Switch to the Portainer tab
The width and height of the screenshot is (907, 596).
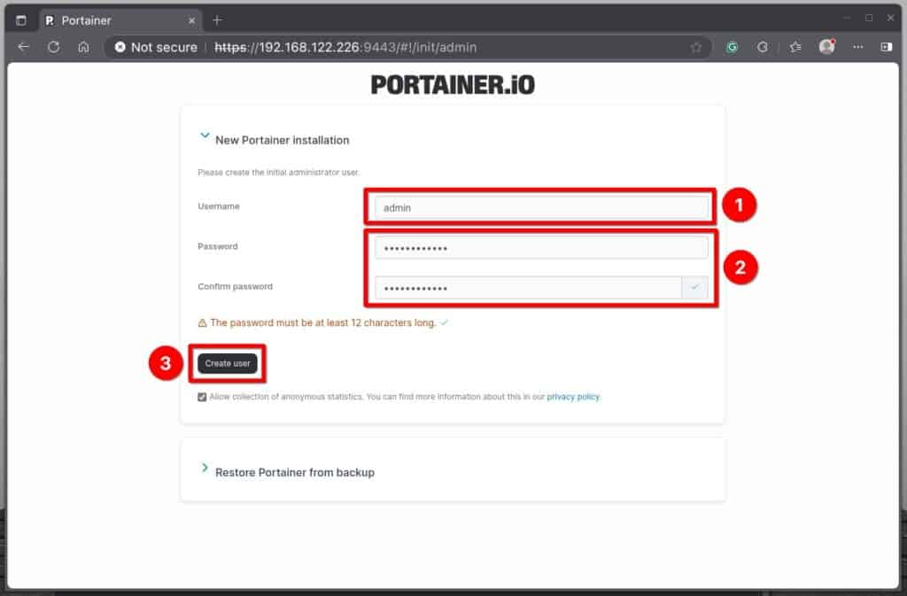pyautogui.click(x=120, y=20)
